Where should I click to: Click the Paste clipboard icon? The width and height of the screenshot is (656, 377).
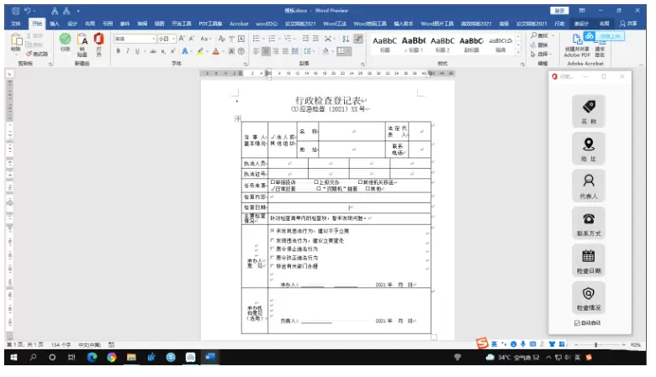tap(16, 40)
